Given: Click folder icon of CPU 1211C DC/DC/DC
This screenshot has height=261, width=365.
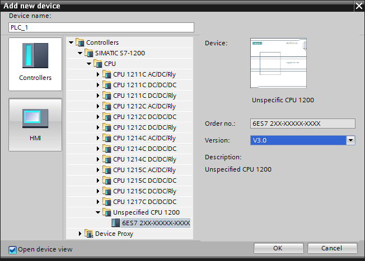Looking at the screenshot, I should pos(106,85).
